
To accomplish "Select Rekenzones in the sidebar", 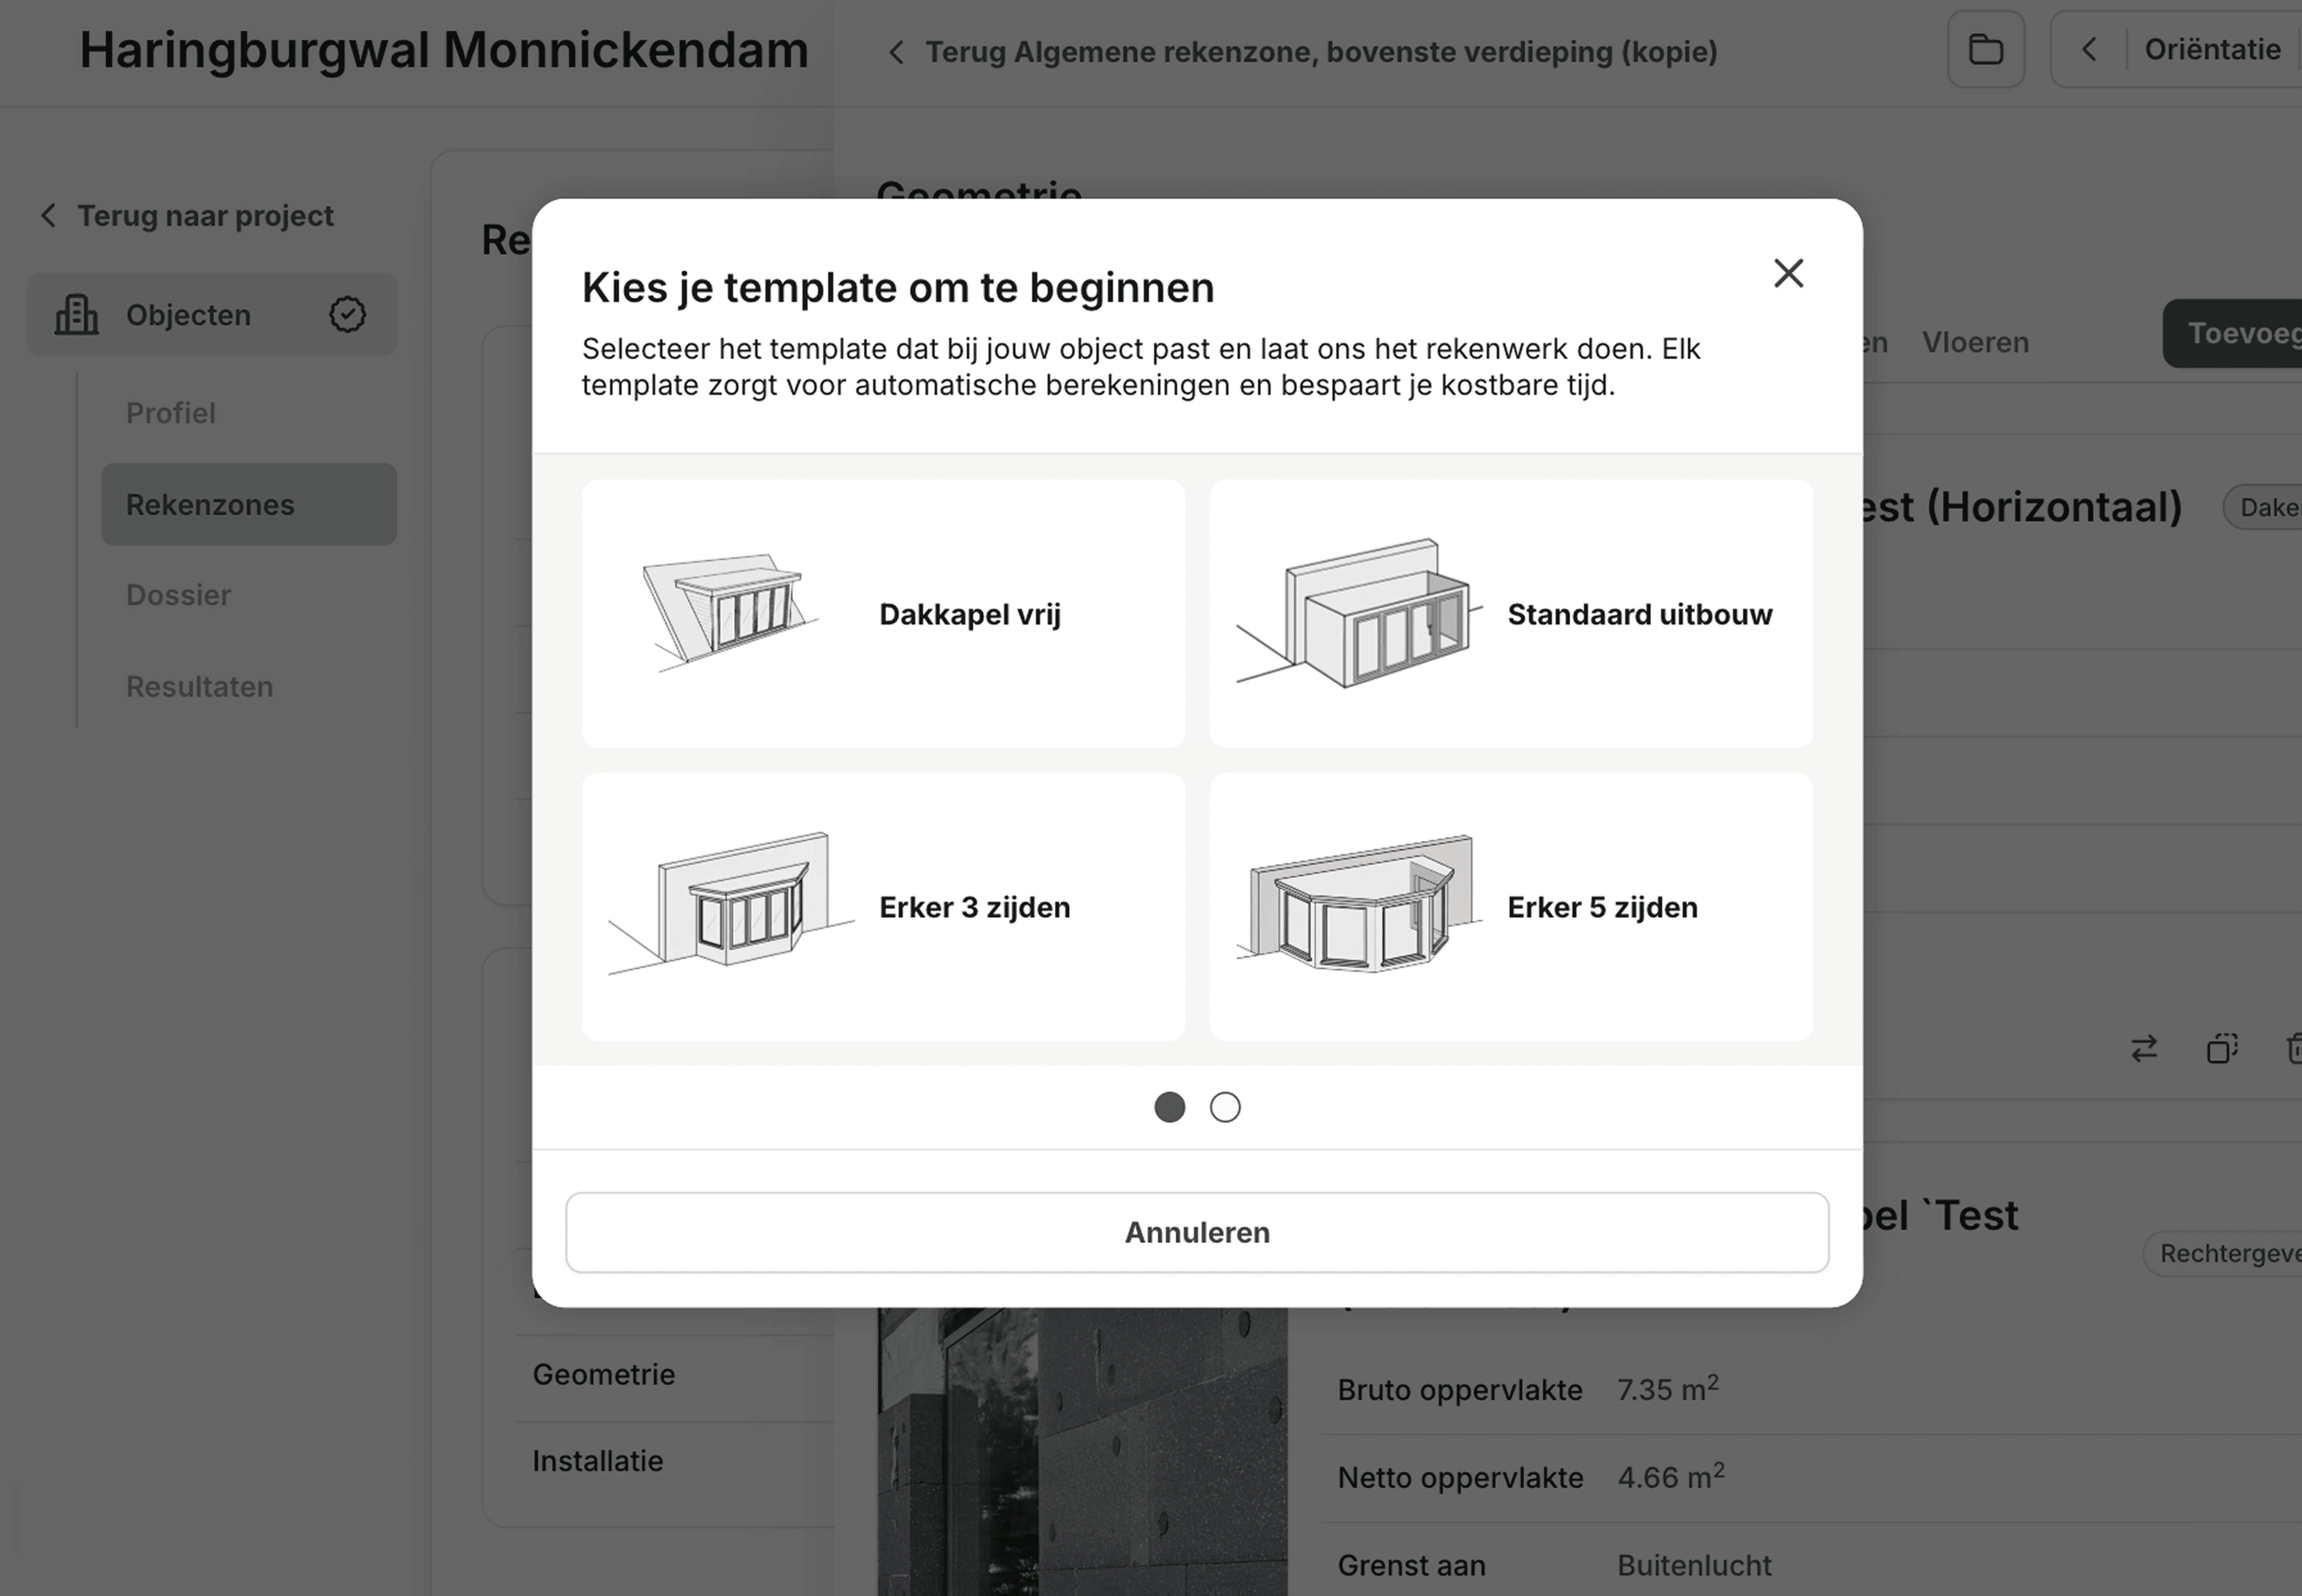I will tap(211, 504).
